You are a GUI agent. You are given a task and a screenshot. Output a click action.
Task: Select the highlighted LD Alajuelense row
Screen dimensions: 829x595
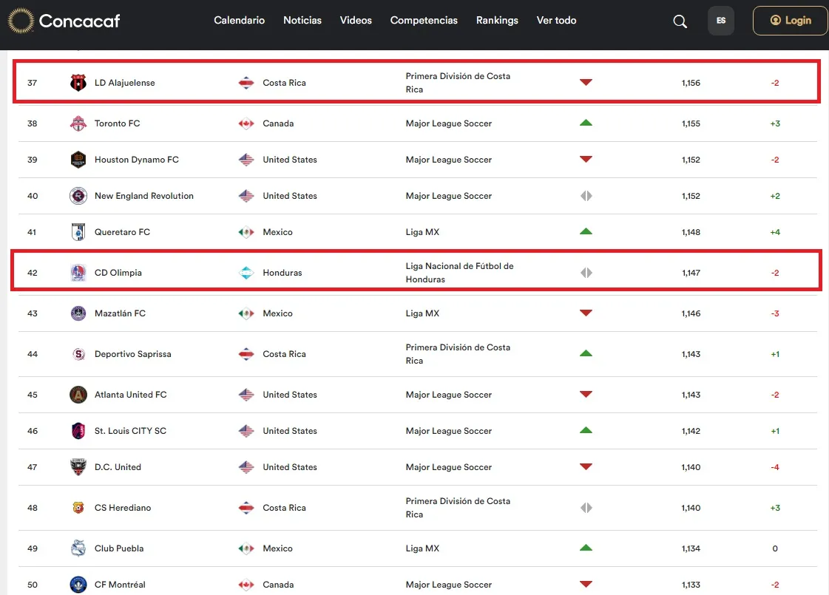tap(414, 82)
